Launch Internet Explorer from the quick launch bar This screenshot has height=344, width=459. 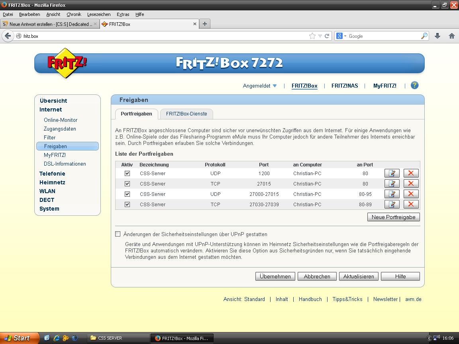57,338
